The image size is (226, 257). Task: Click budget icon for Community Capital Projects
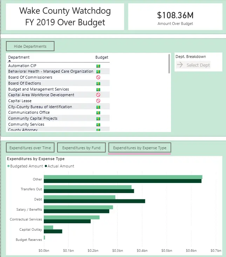98,119
